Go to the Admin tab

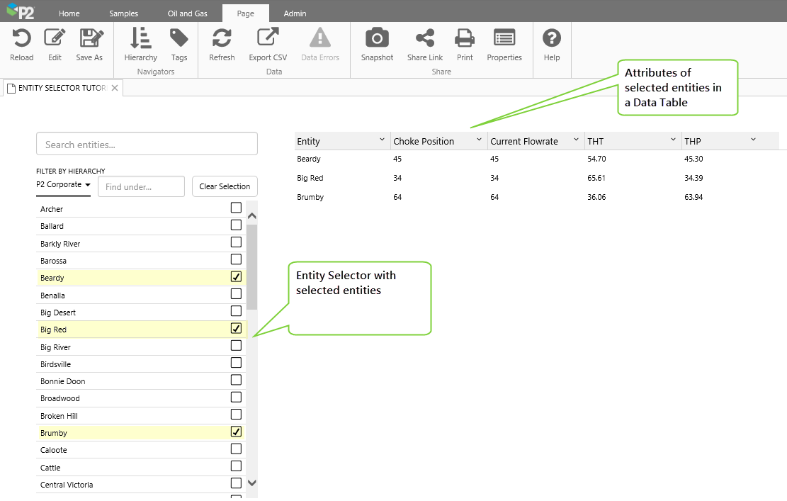(x=295, y=13)
